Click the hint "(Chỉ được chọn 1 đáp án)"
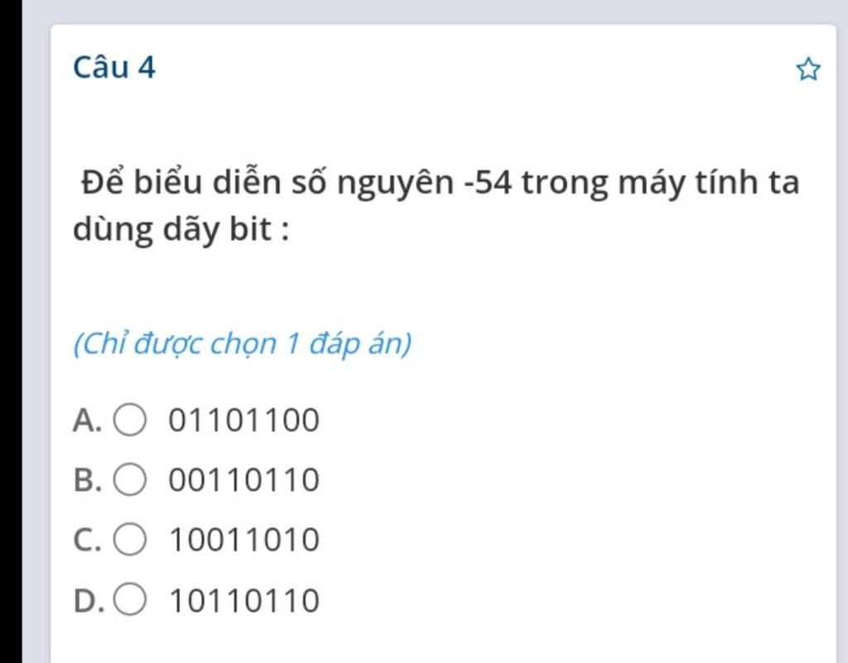Image resolution: width=848 pixels, height=663 pixels. [243, 344]
